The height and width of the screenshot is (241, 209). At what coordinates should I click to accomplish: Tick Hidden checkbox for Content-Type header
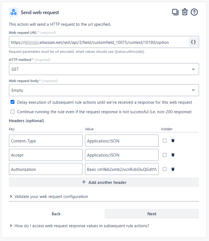pos(165,141)
